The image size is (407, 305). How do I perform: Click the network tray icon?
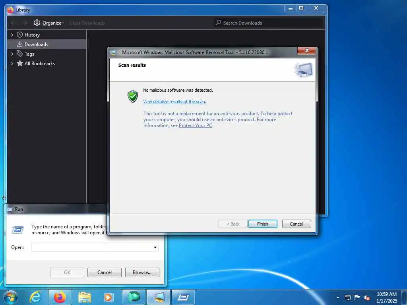[347, 297]
